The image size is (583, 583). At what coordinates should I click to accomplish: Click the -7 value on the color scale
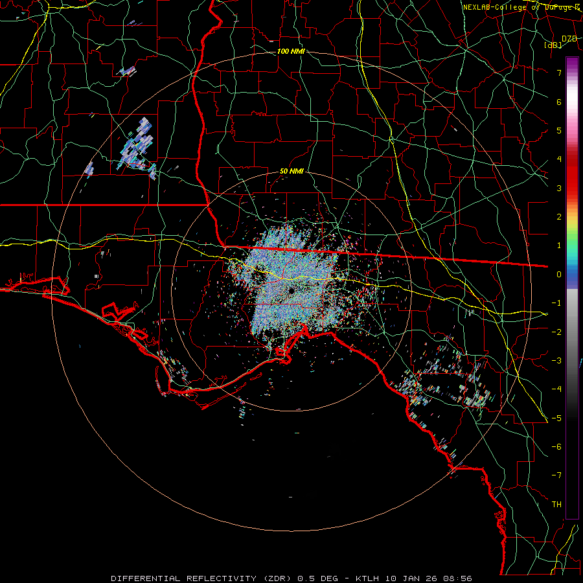[x=556, y=475]
